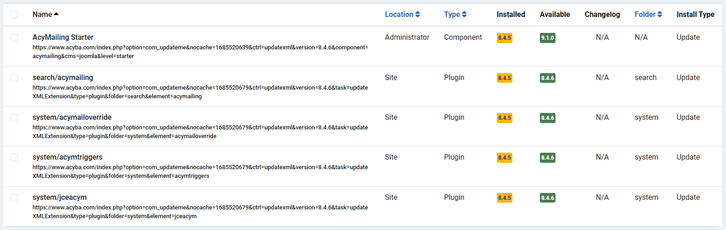Click the system/jceacym 8.4.6 available badge
This screenshot has height=230, width=726.
[x=547, y=198]
